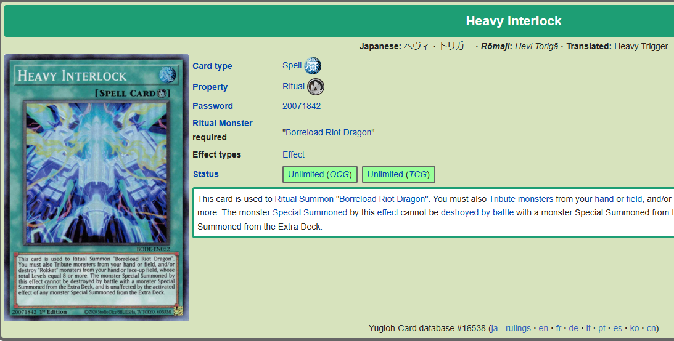Open the rulings link
The height and width of the screenshot is (341, 674).
(x=518, y=328)
